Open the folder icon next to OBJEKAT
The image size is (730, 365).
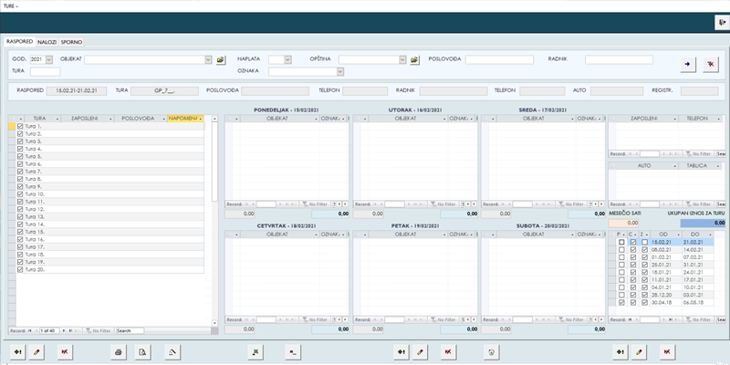click(221, 60)
